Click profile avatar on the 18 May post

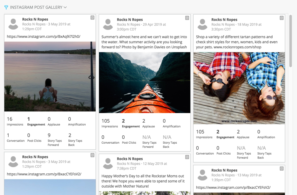point(202,24)
